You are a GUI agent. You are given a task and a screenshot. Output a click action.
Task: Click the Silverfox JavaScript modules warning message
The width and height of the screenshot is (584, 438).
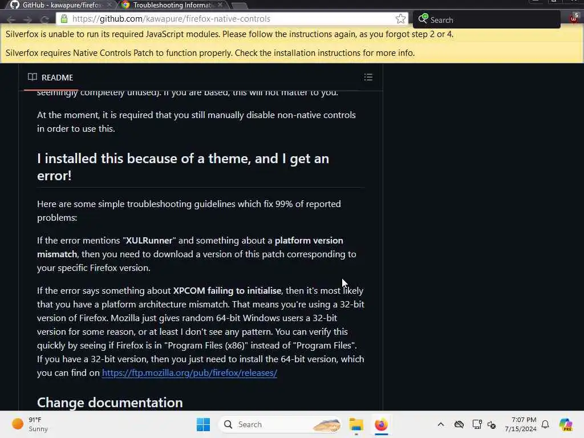229,34
